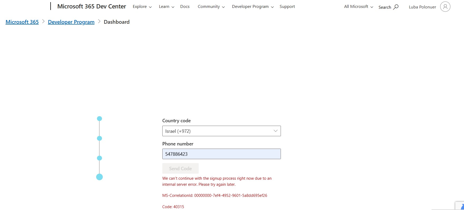
Task: Open the user profile avatar icon
Action: point(445,7)
